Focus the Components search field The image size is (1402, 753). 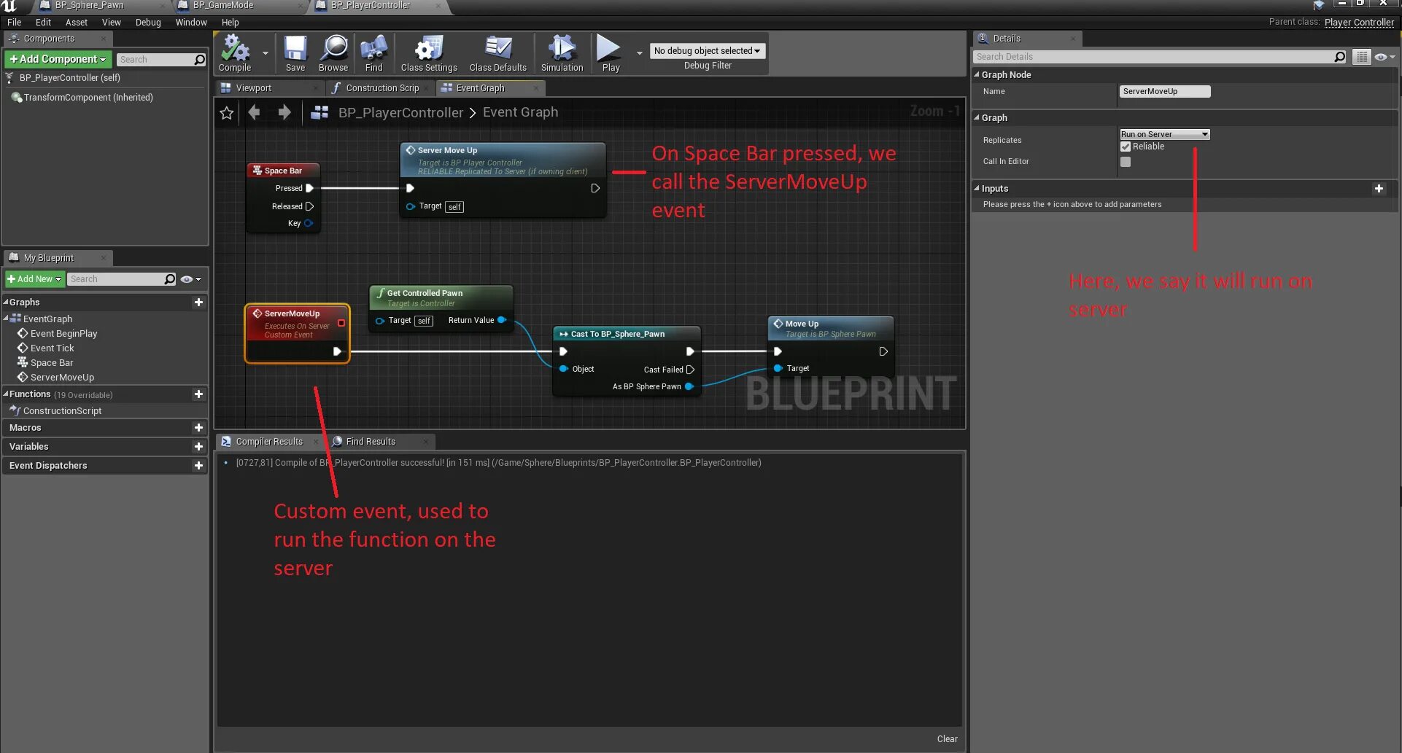coord(161,60)
